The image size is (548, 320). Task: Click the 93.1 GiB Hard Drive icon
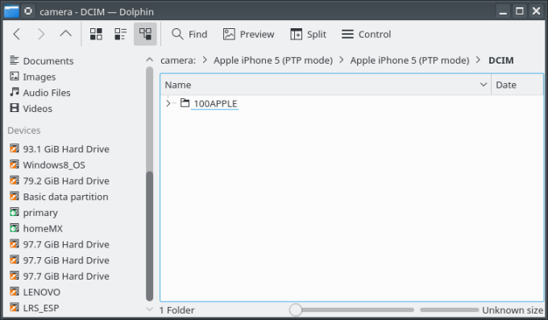coord(15,148)
